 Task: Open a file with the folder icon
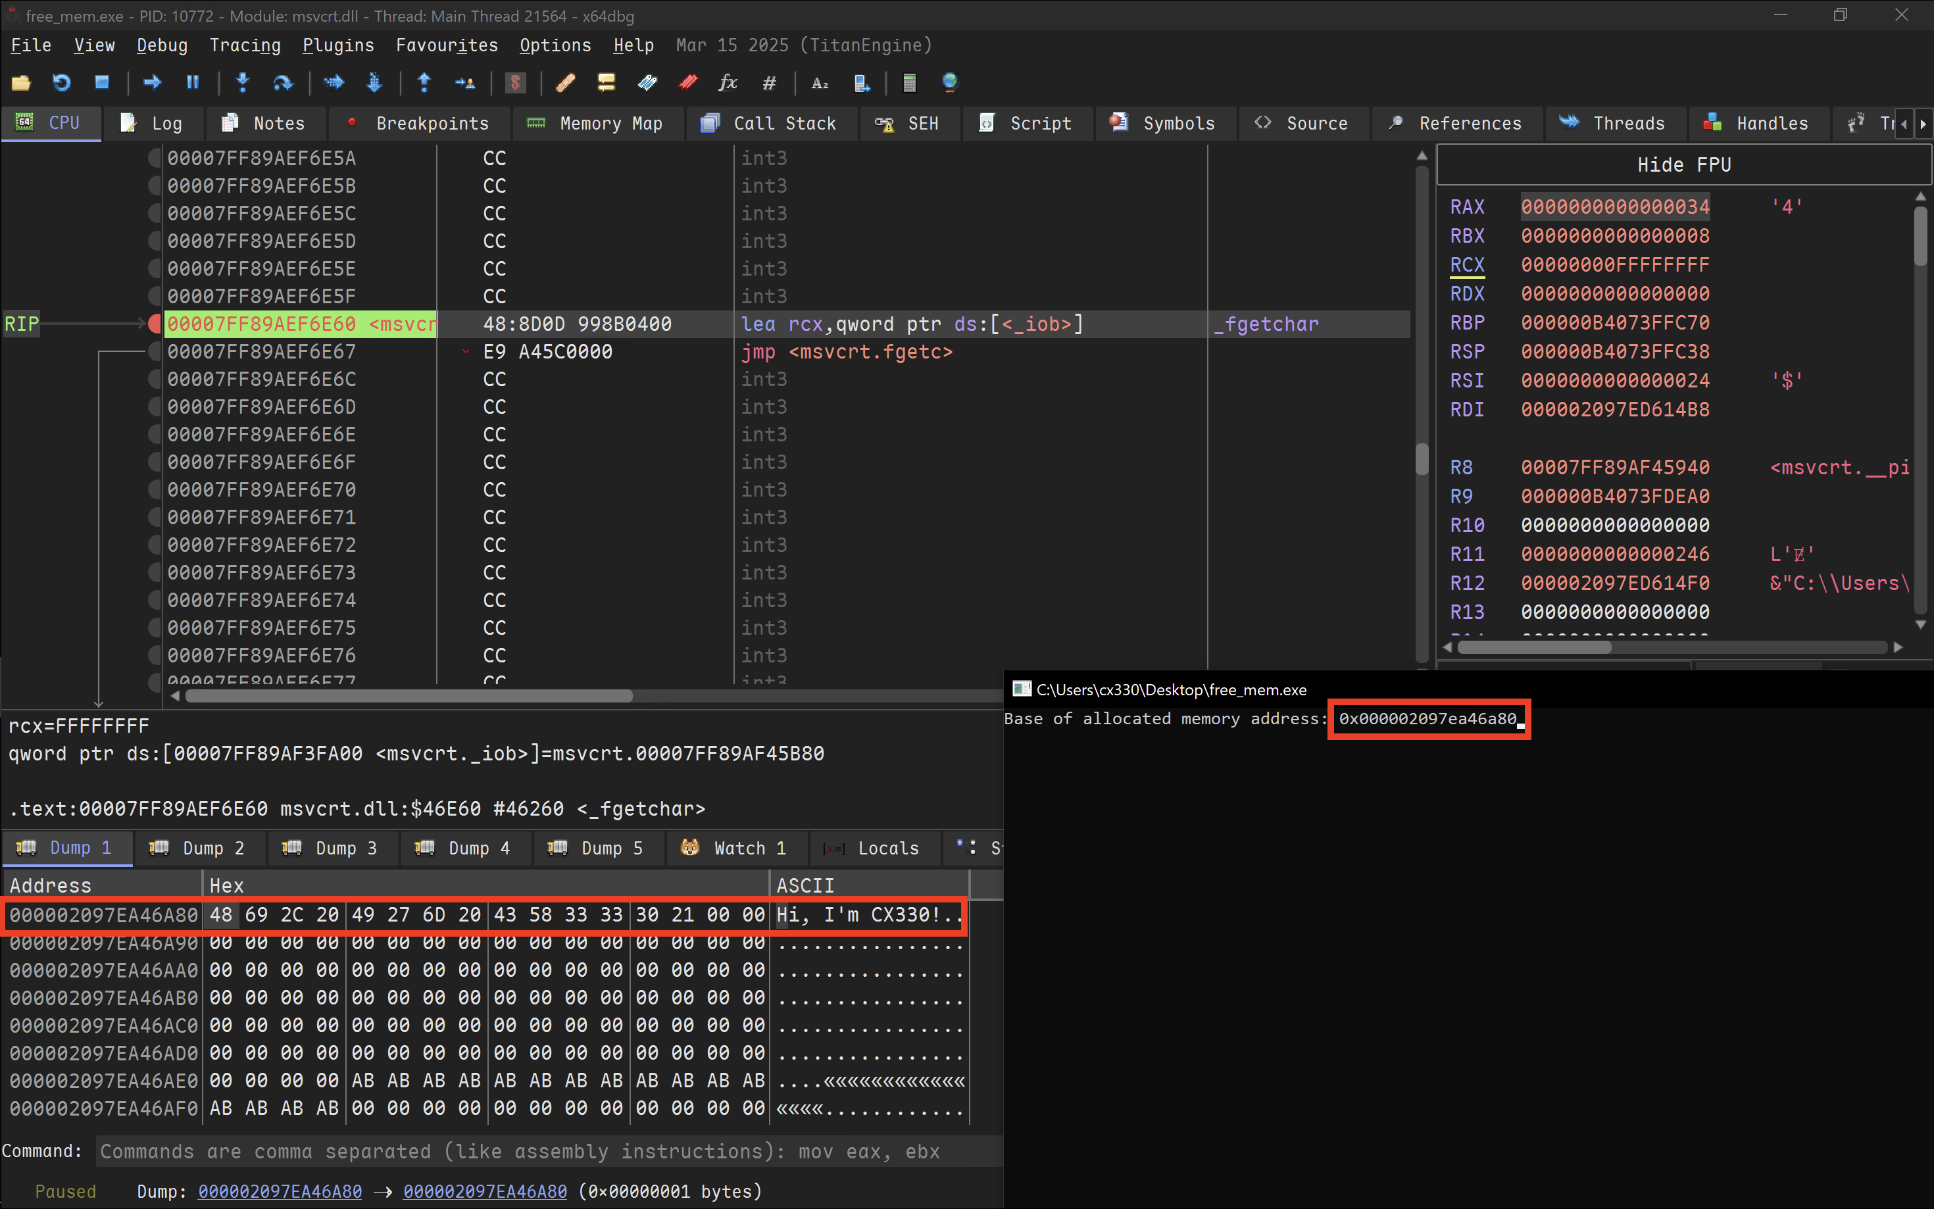(21, 82)
